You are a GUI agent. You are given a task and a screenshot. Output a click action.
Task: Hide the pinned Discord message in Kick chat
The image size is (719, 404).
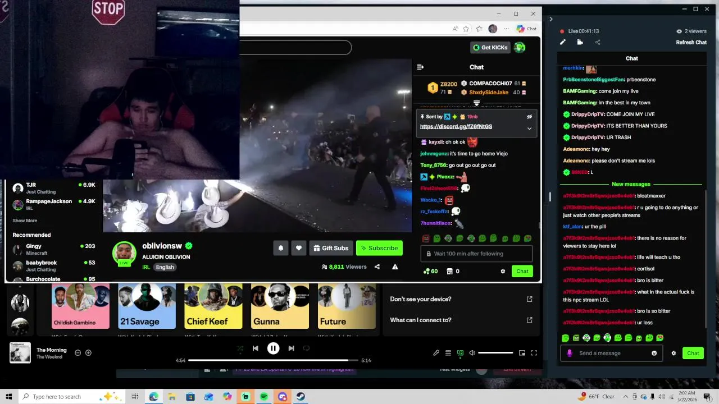(529, 117)
